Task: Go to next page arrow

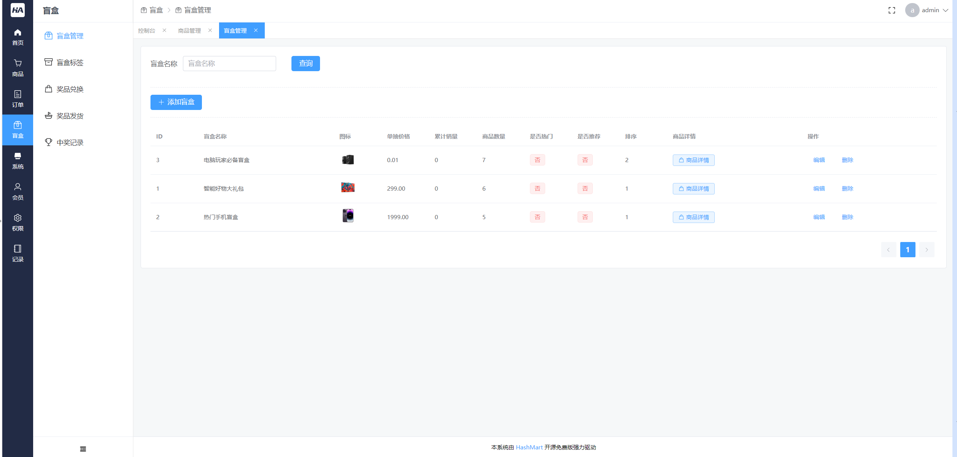Action: tap(927, 250)
